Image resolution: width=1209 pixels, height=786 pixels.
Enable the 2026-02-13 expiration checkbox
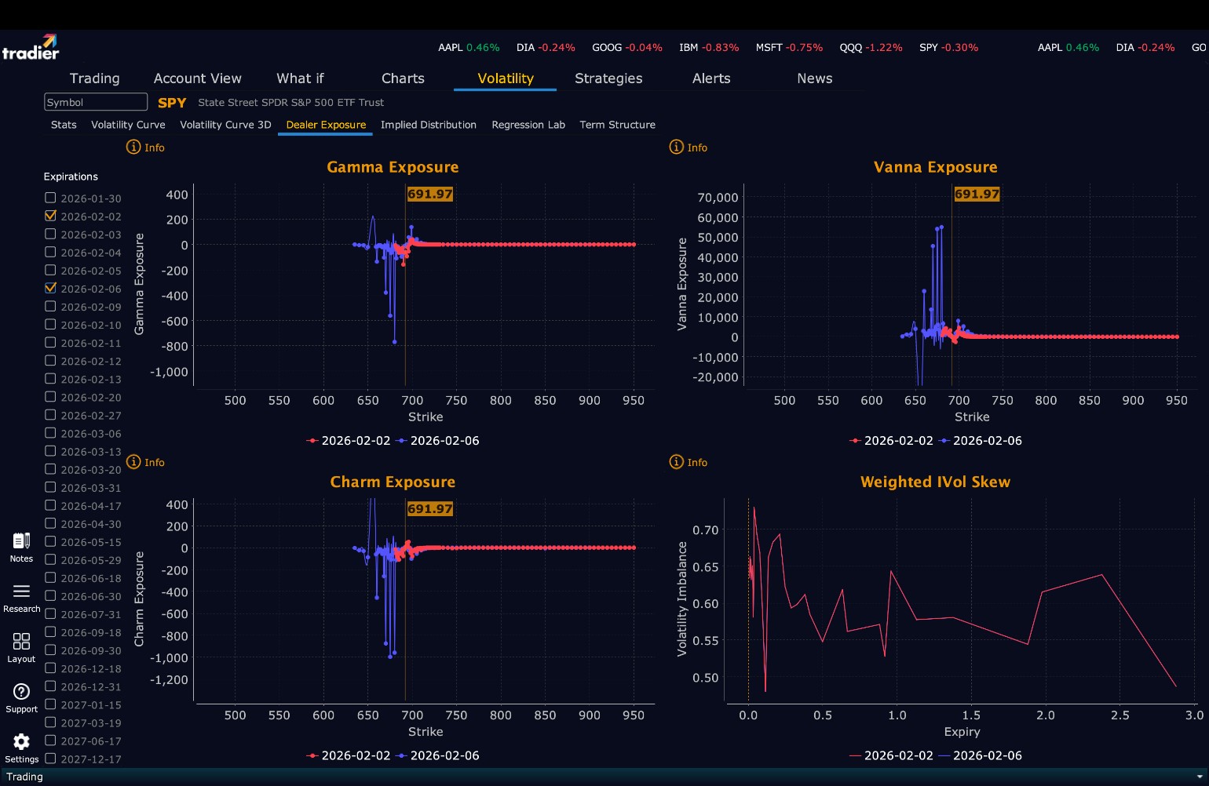point(50,378)
